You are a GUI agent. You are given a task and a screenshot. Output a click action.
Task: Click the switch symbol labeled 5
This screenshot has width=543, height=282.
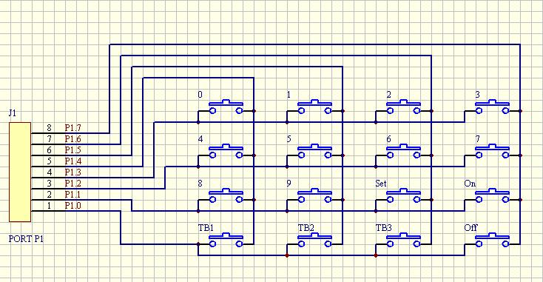click(314, 151)
